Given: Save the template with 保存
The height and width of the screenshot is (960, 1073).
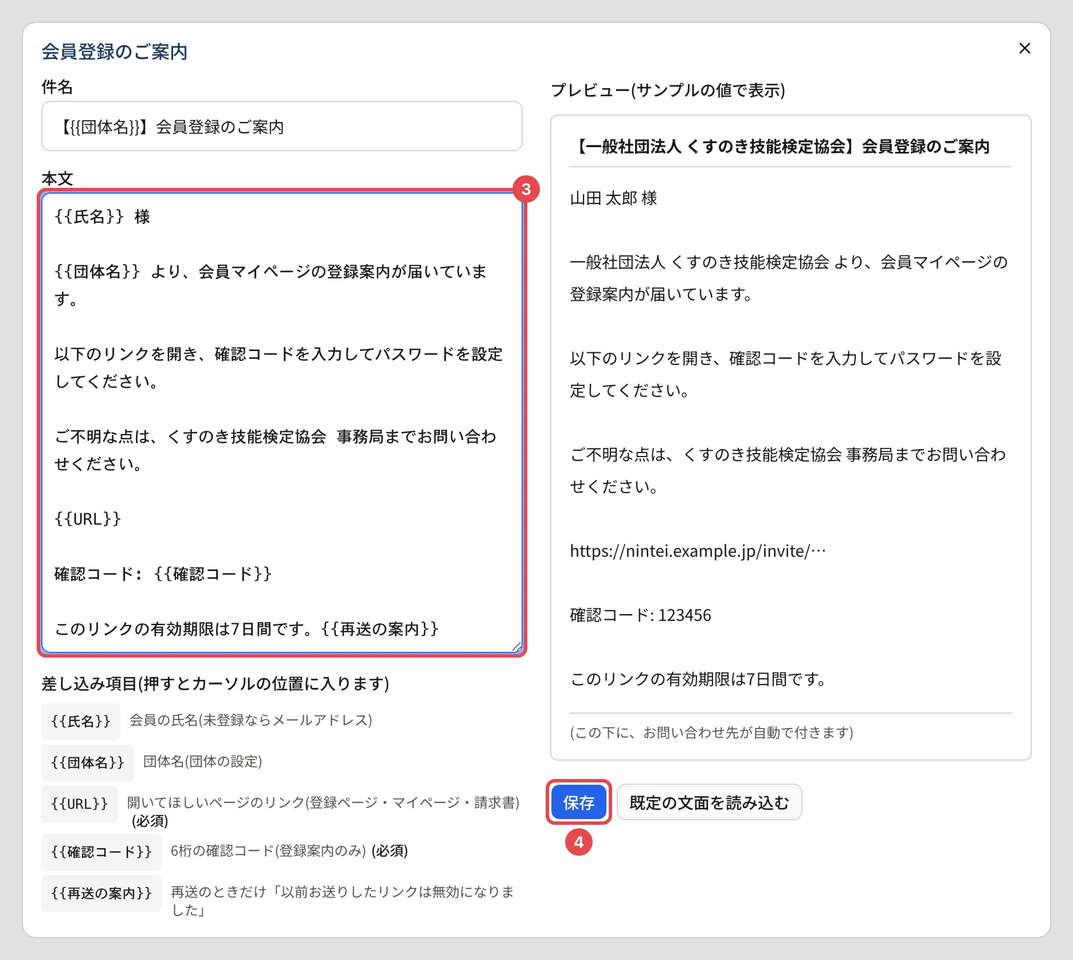Looking at the screenshot, I should coord(579,802).
